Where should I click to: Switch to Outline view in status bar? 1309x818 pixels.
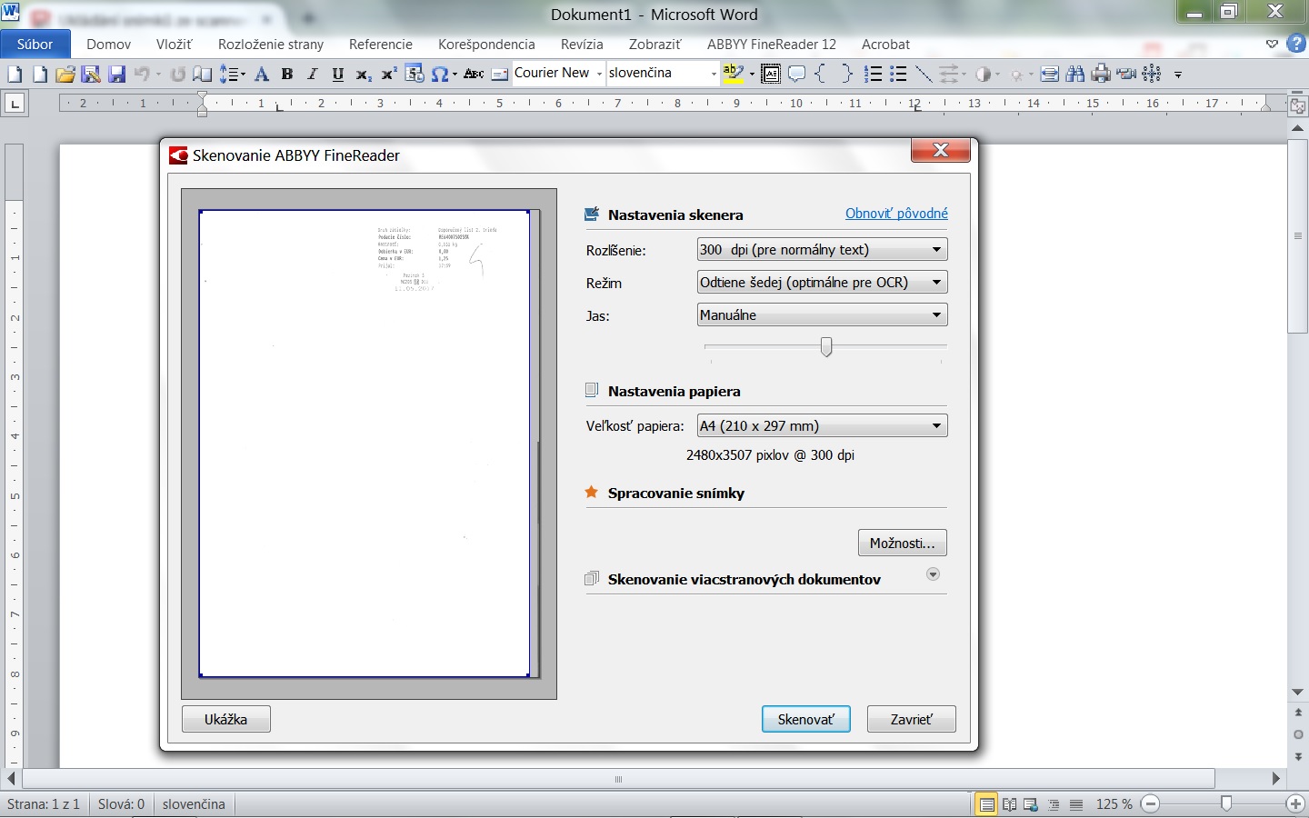(1054, 804)
